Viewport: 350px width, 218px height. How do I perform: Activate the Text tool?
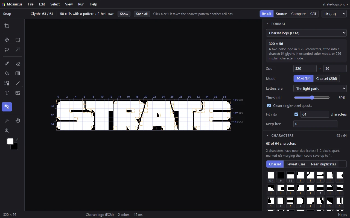[7, 93]
